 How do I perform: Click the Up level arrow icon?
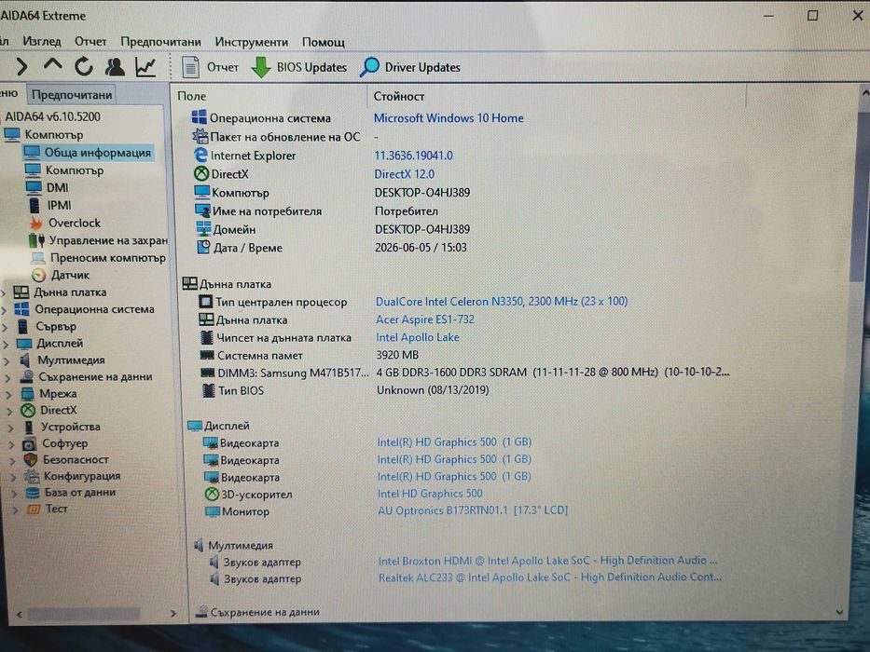click(53, 65)
